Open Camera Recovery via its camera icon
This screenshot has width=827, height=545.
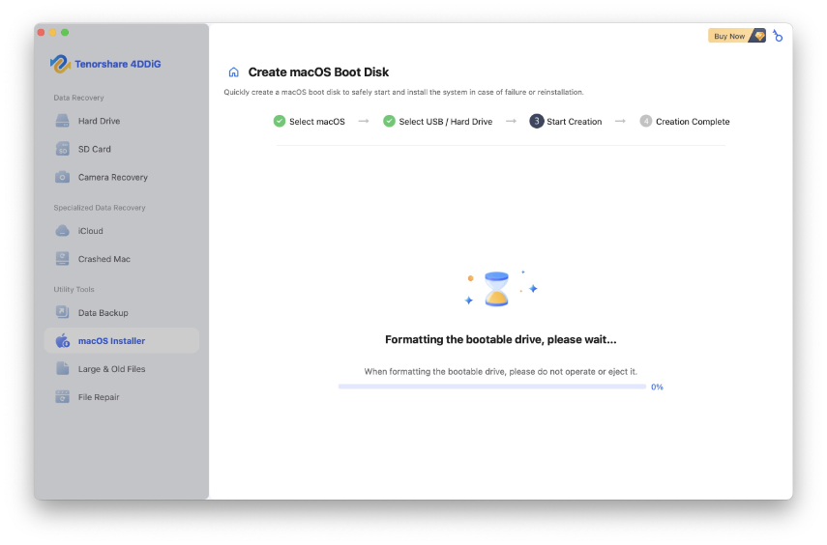click(x=62, y=177)
